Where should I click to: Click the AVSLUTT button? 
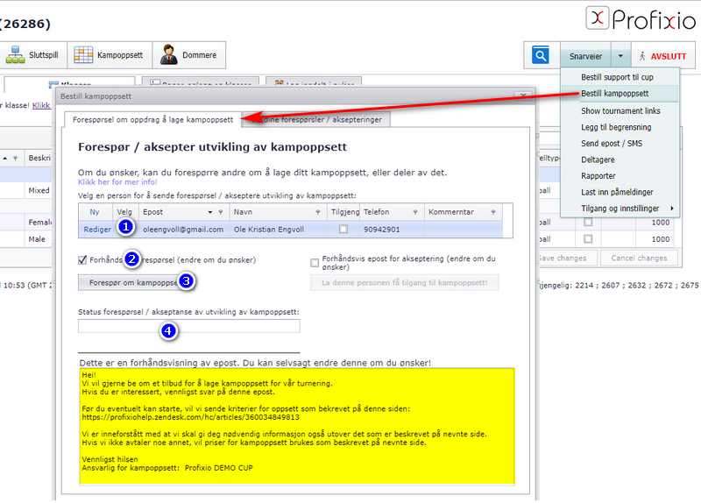point(663,56)
